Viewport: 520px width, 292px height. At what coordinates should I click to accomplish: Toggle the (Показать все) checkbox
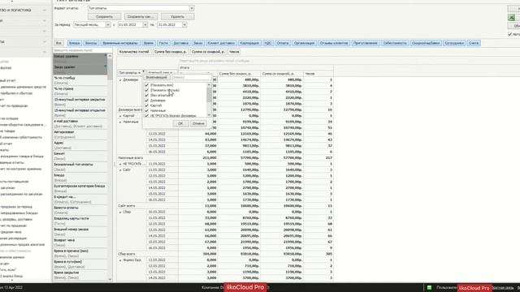click(x=146, y=85)
